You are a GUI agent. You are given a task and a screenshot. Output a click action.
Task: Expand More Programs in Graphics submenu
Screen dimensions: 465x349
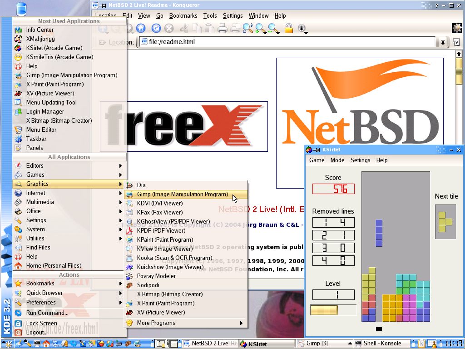coord(186,323)
